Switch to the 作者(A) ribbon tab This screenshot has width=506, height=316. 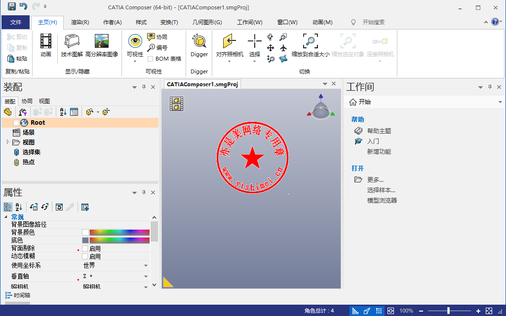[112, 22]
